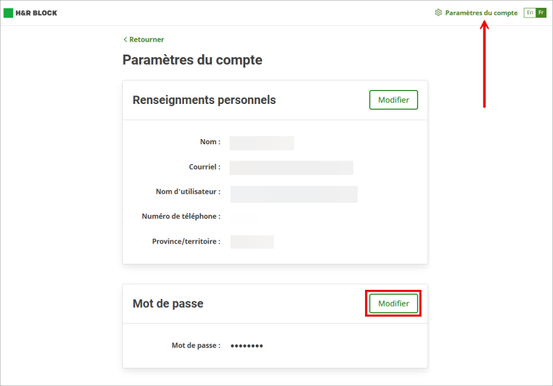The width and height of the screenshot is (553, 386).
Task: Click the redacted Nom value
Action: click(x=262, y=143)
